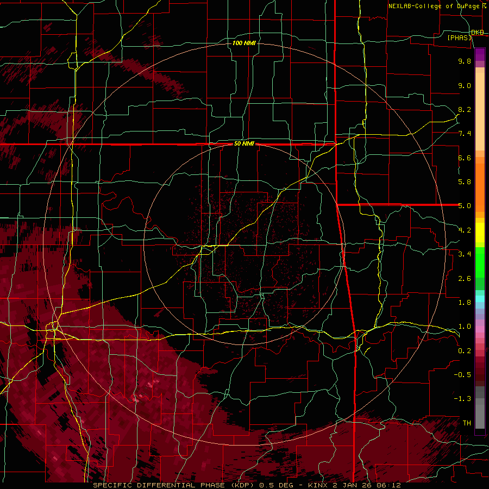Click the bright green band in the color scale
The width and height of the screenshot is (489, 489).
[480, 262]
